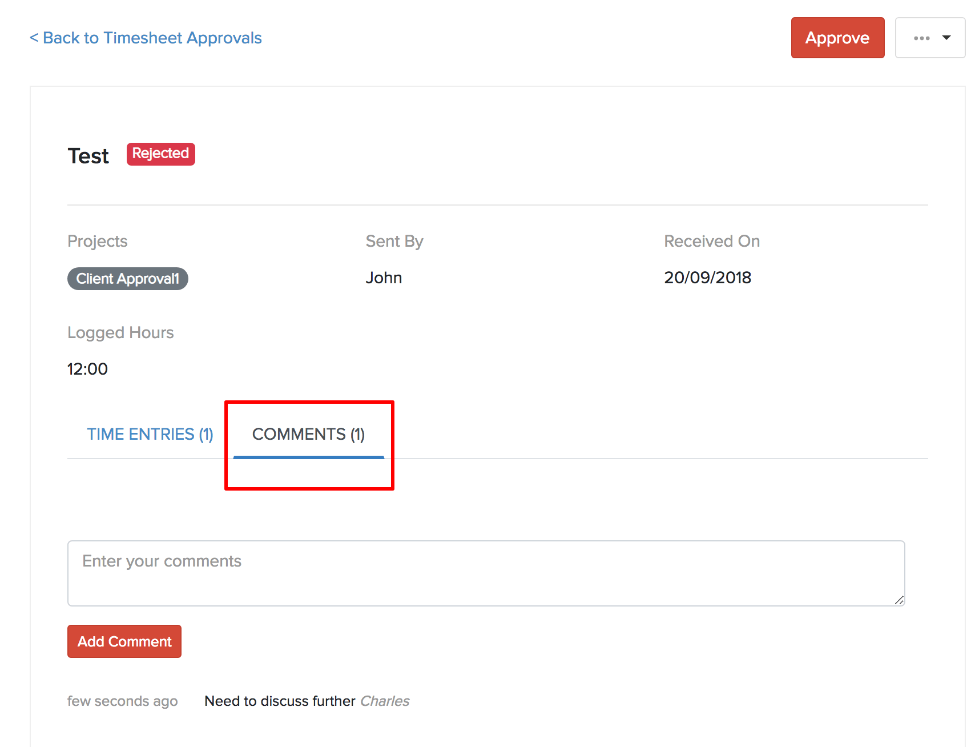Click the Projects field label
This screenshot has width=975, height=747.
97,241
